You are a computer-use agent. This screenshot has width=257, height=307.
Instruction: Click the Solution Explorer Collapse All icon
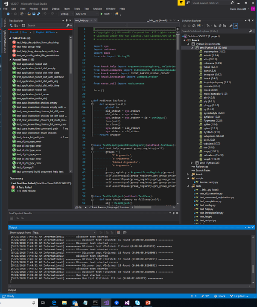click(220, 26)
